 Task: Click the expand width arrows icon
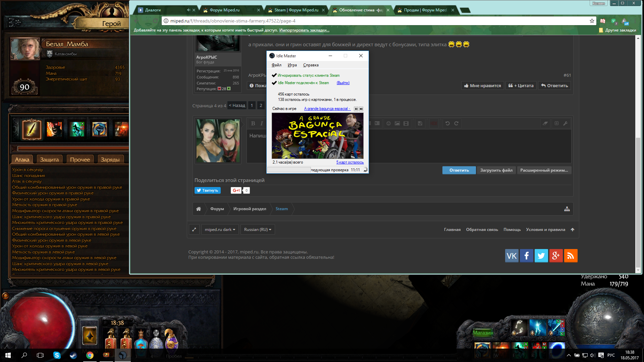coord(194,230)
